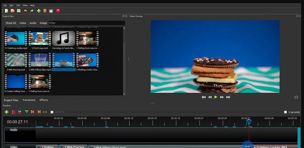Select the 12 End Logo.mp4 thumbnail
The image size is (304, 148).
tap(40, 38)
